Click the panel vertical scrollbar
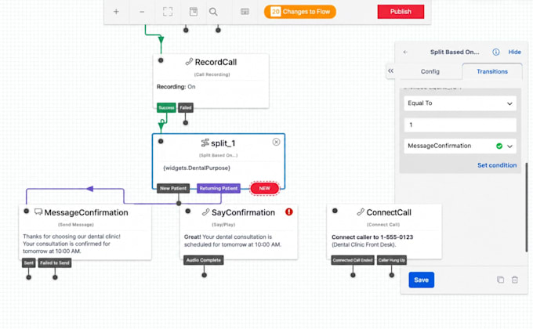Image resolution: width=533 pixels, height=329 pixels. (x=527, y=208)
